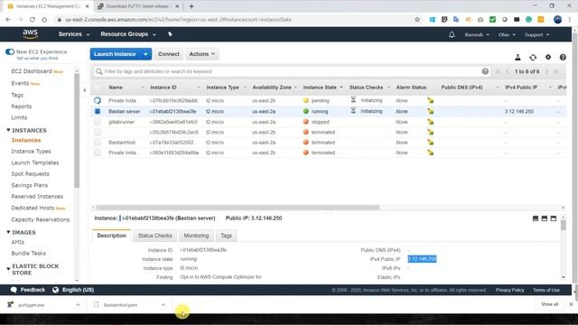Open the help question mark icon

pos(563,57)
